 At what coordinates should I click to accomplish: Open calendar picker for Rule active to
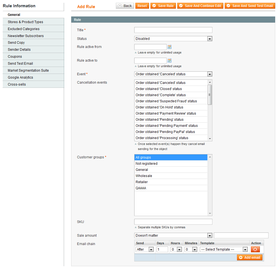click(169, 60)
